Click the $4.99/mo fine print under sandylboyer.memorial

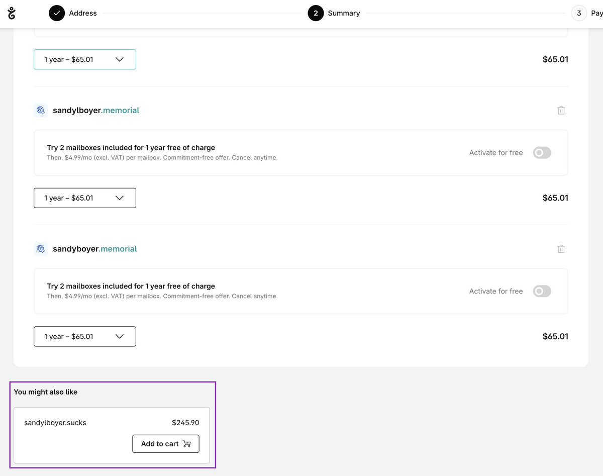[x=162, y=158]
